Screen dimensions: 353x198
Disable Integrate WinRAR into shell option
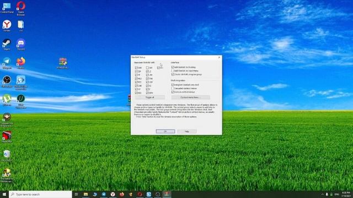(173, 85)
